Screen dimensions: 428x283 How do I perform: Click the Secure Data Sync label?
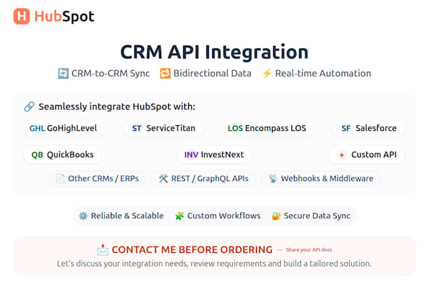point(317,216)
